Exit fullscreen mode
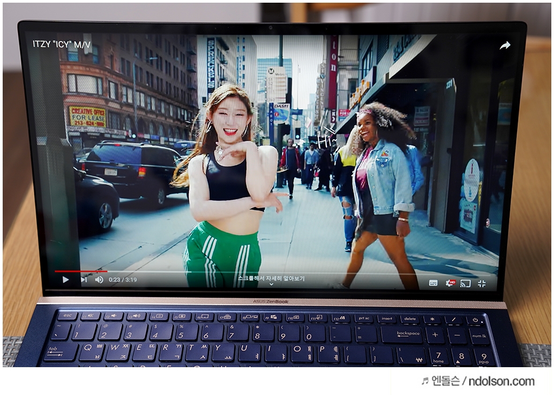The image size is (554, 395). click(482, 284)
